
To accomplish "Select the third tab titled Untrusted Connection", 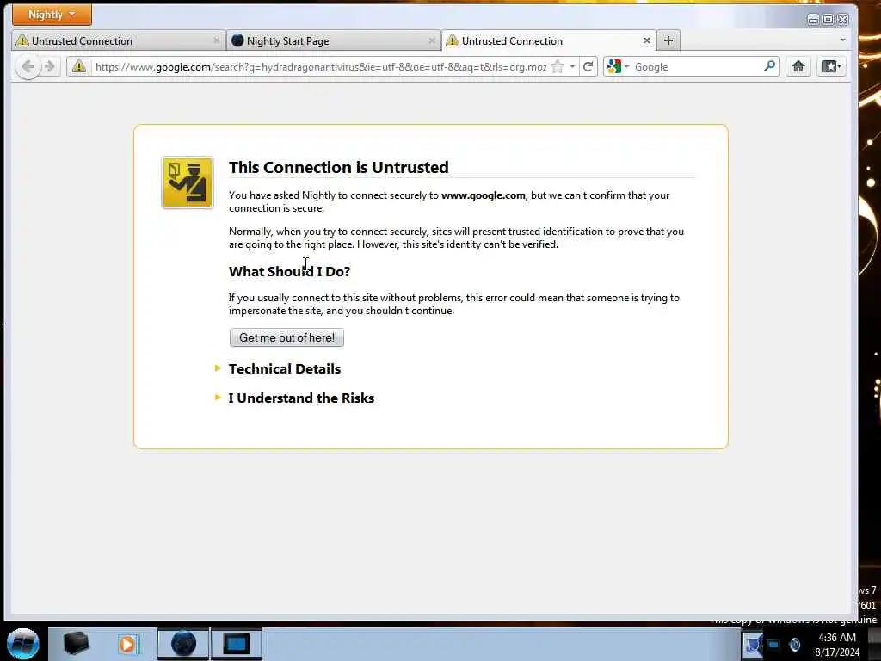I will coord(549,41).
